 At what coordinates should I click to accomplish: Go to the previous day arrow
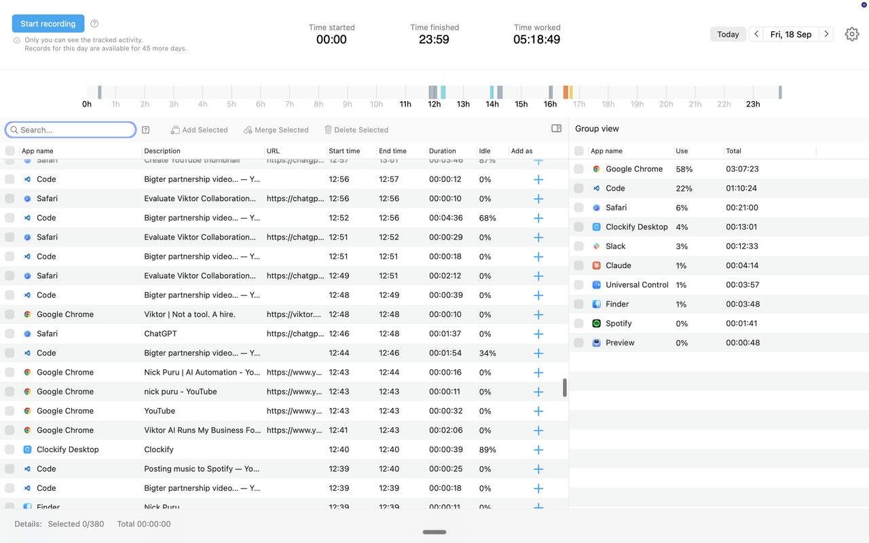click(756, 34)
